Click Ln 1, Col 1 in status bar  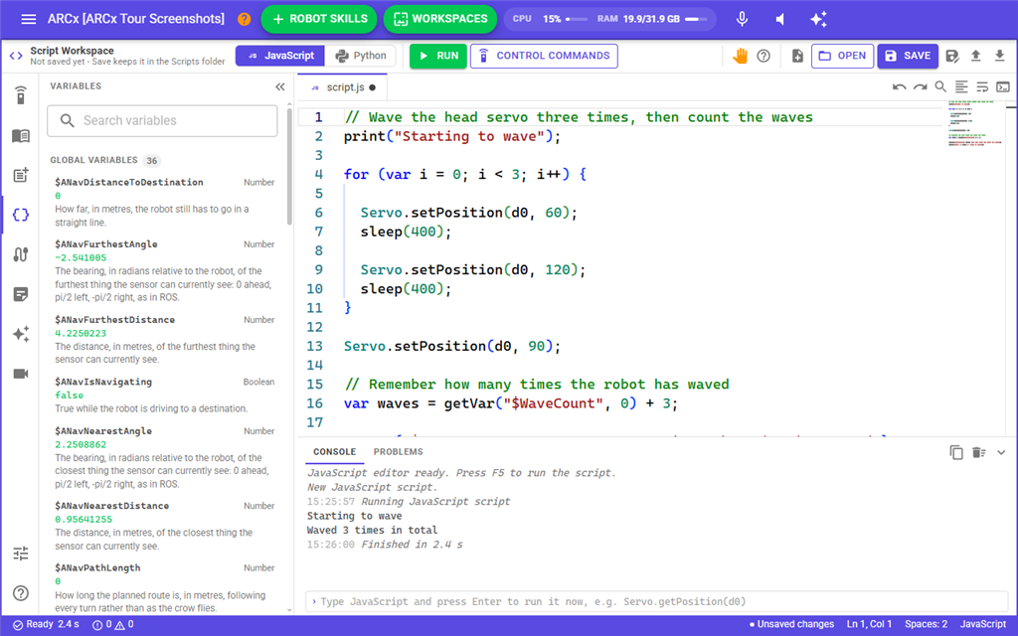(869, 624)
